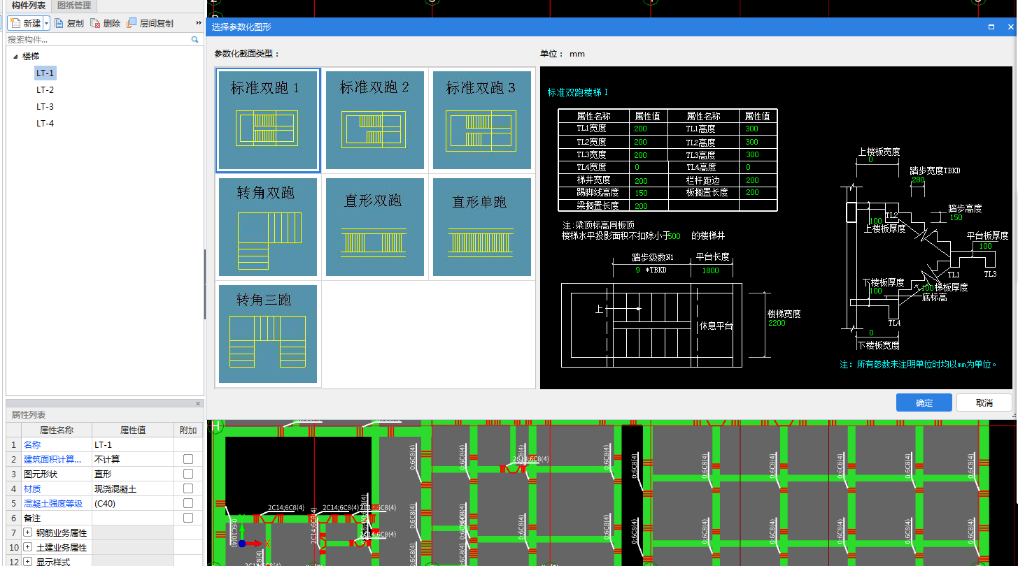Click the 删除 delete toolbar button

[106, 23]
